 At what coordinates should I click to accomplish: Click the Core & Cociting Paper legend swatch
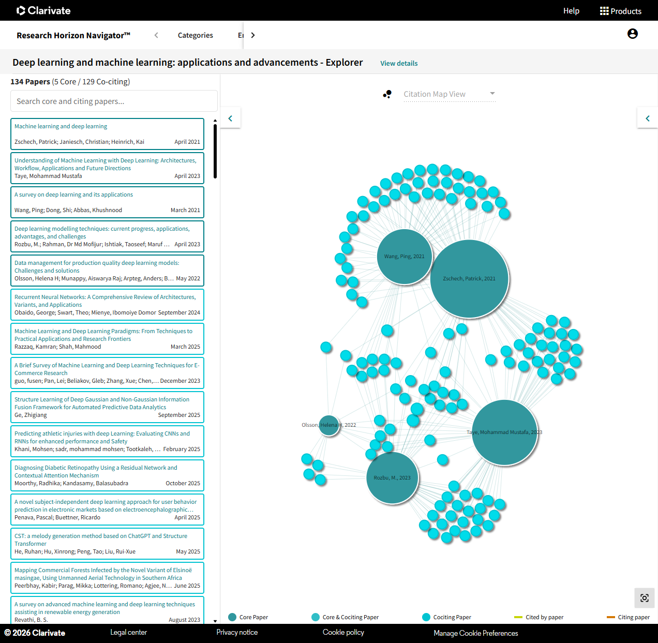316,617
